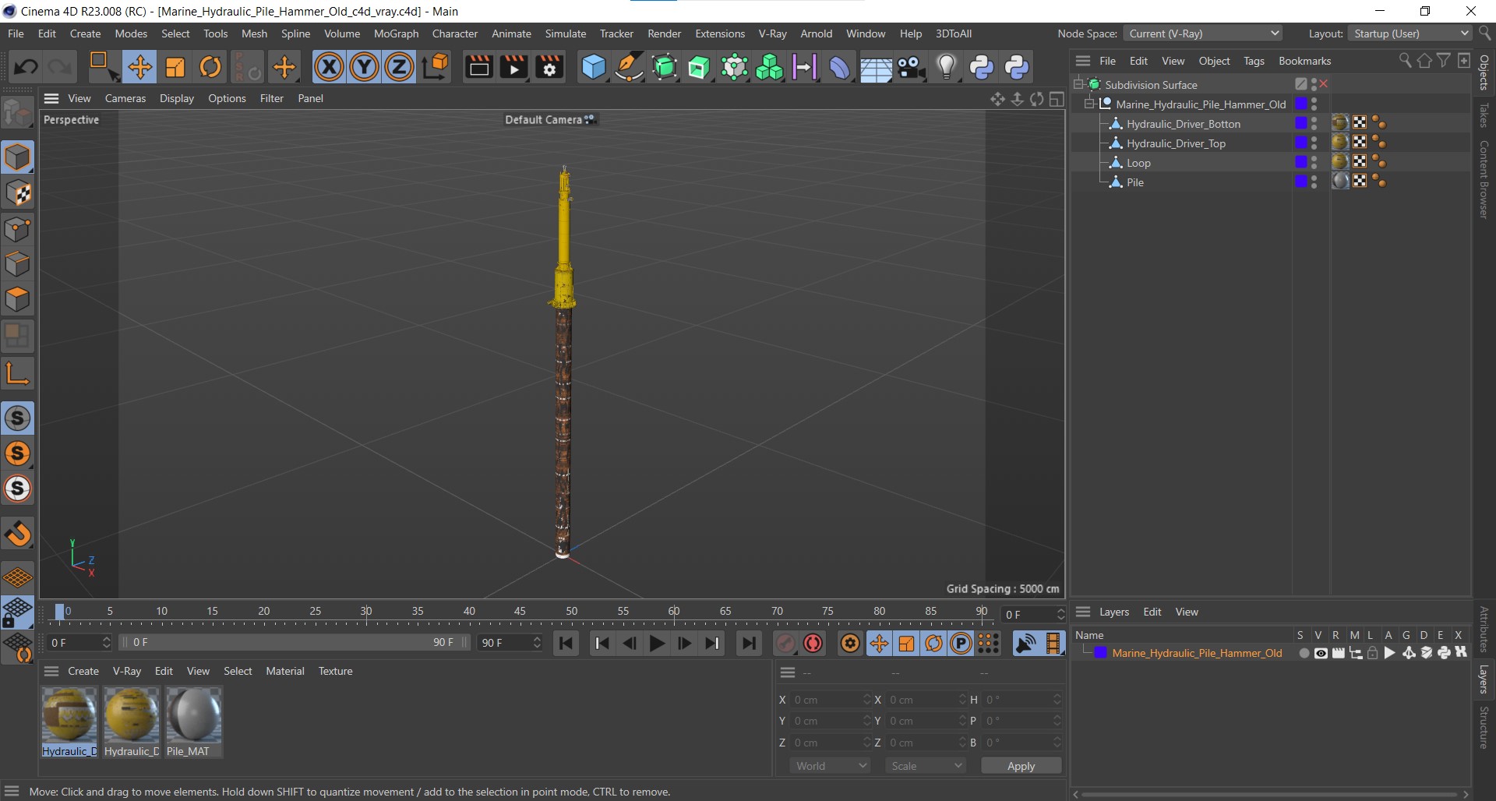Viewport: 1496px width, 801px height.
Task: Toggle Z axis lock
Action: [399, 67]
